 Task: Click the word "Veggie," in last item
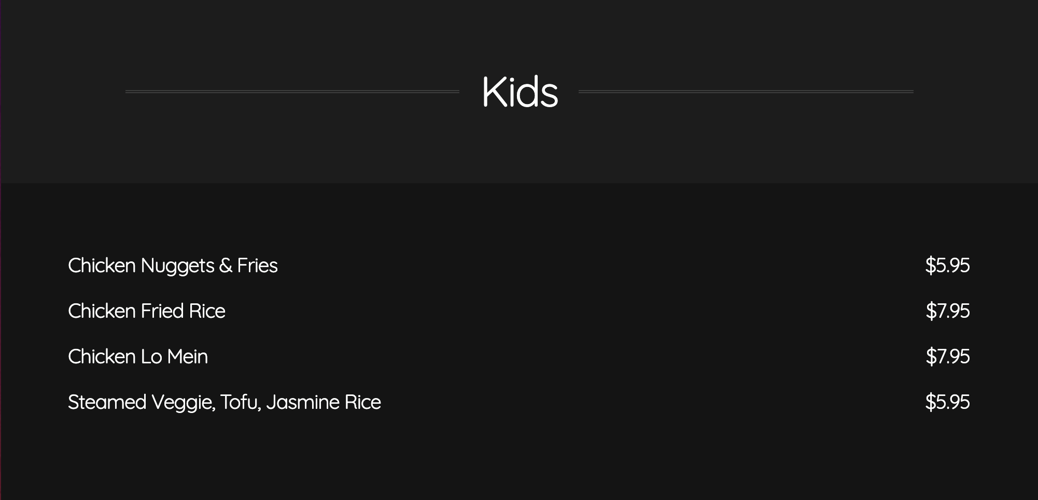(183, 403)
